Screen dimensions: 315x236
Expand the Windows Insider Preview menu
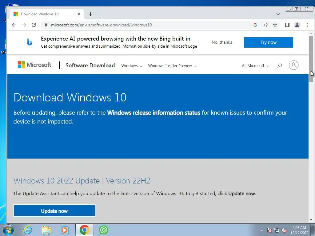(172, 66)
